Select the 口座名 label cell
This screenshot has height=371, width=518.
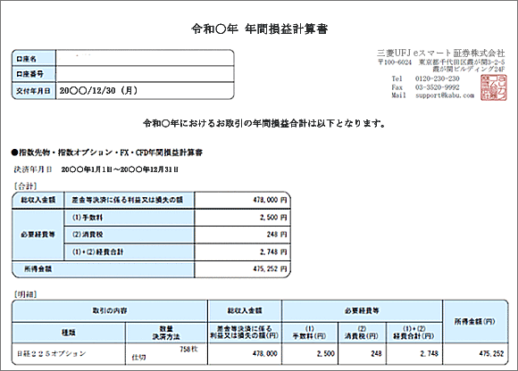(x=34, y=59)
